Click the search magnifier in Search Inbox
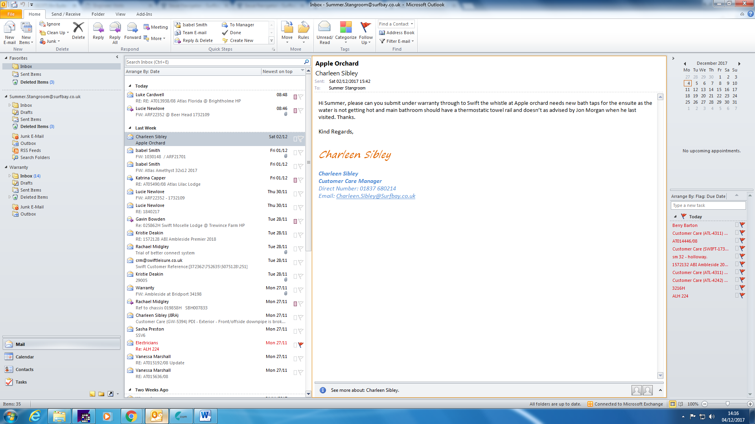 coord(306,62)
